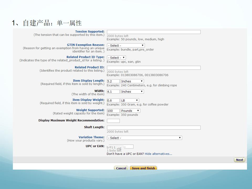Click the Cancel button
This screenshot has height=189, width=252.
tap(121, 168)
